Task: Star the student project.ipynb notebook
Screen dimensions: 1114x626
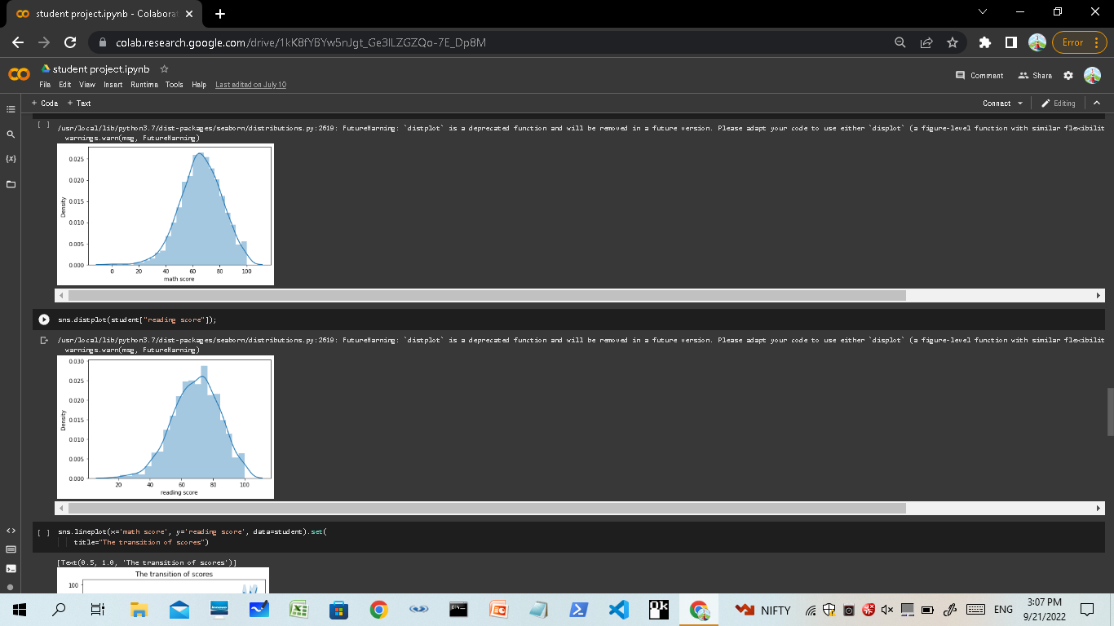Action: pos(164,69)
